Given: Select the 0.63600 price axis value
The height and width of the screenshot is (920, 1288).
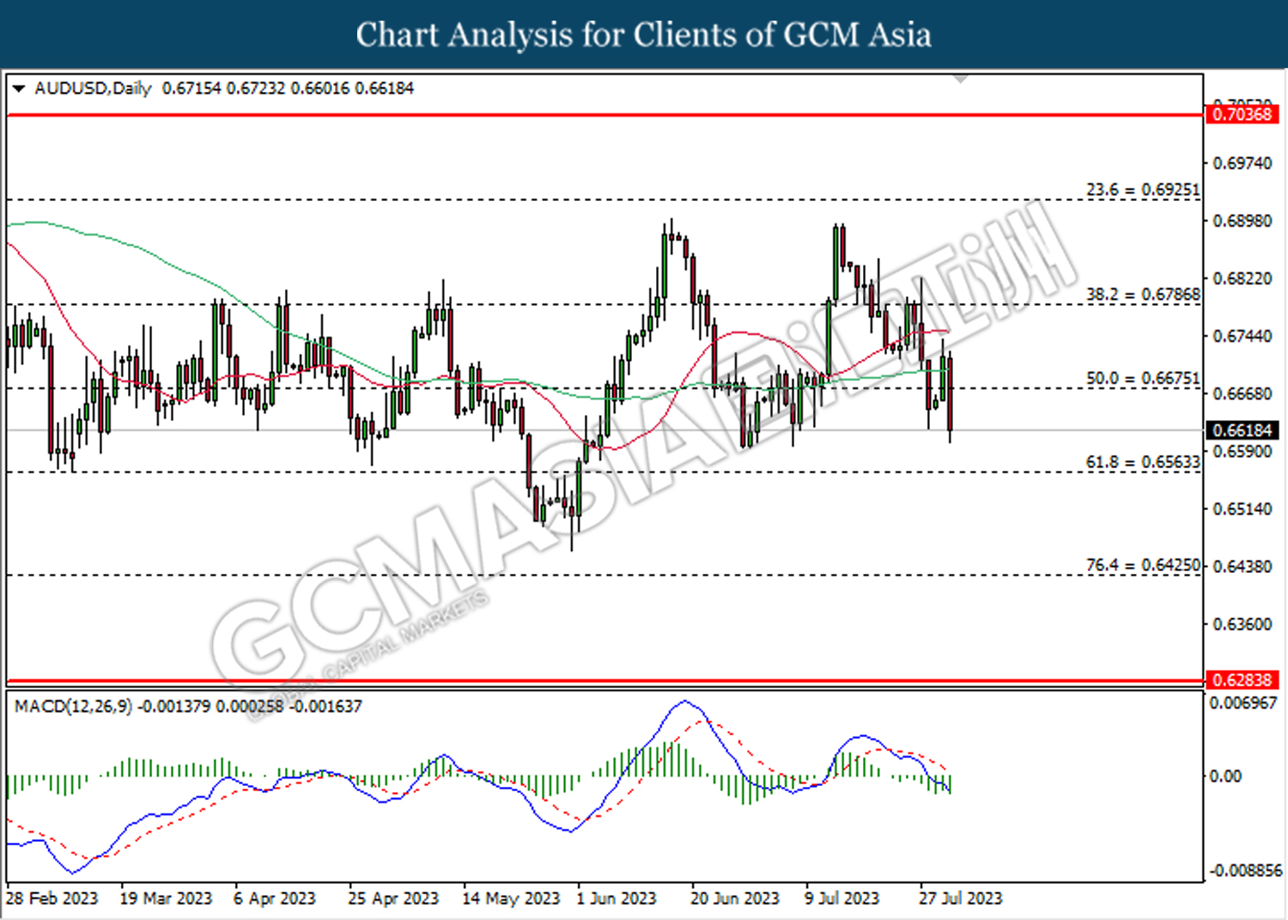Looking at the screenshot, I should click(1242, 624).
